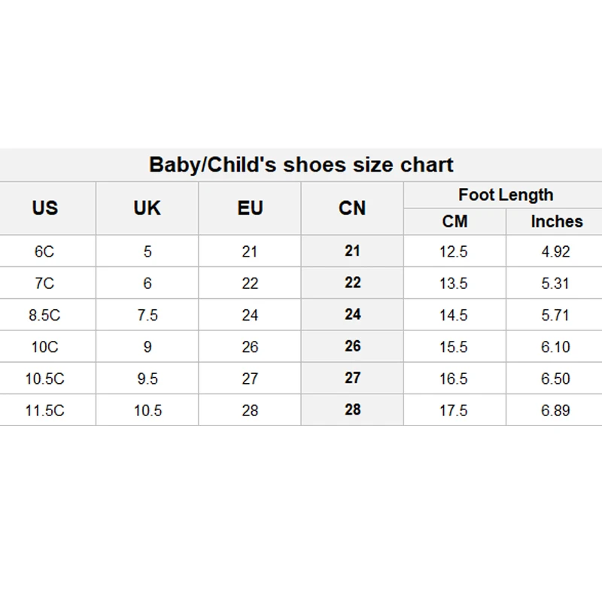Screen dimensions: 602x602
Task: Click the Inches sub-header
Action: [556, 221]
